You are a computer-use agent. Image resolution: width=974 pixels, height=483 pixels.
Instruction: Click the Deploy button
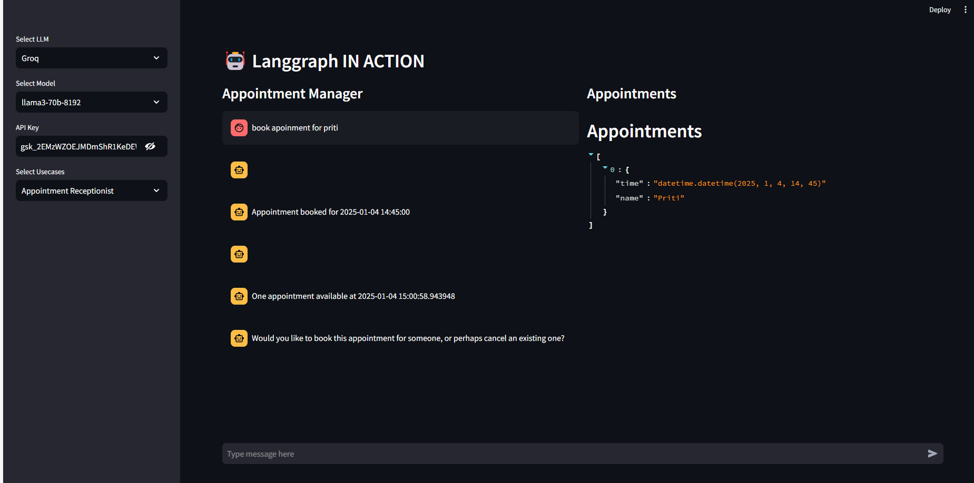click(940, 9)
